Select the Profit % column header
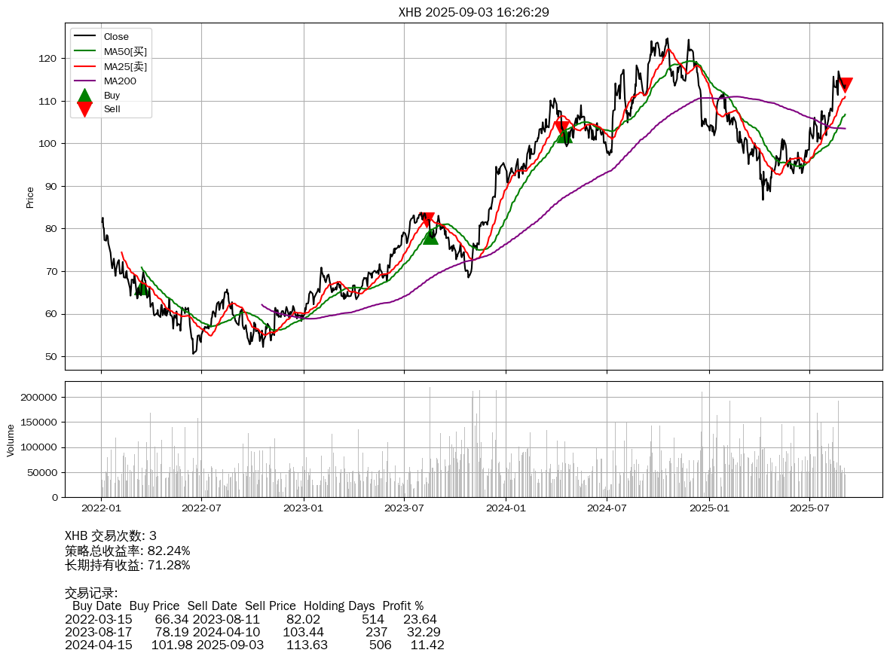 pyautogui.click(x=402, y=606)
